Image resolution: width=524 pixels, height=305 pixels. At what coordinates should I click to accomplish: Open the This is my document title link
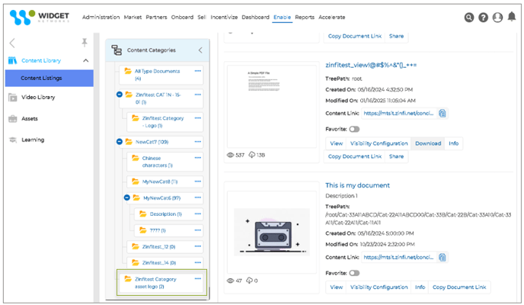pos(357,185)
